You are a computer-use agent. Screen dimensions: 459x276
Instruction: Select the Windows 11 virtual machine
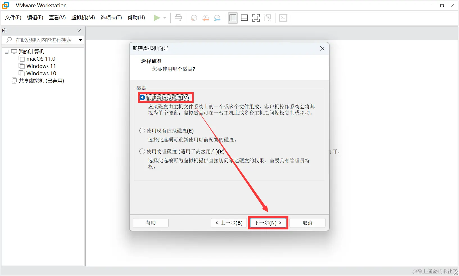click(41, 66)
